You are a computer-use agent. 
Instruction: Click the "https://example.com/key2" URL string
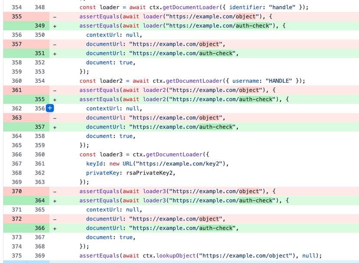click(179, 164)
